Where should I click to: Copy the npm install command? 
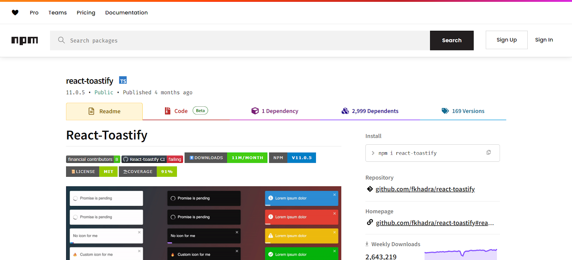[x=488, y=152]
